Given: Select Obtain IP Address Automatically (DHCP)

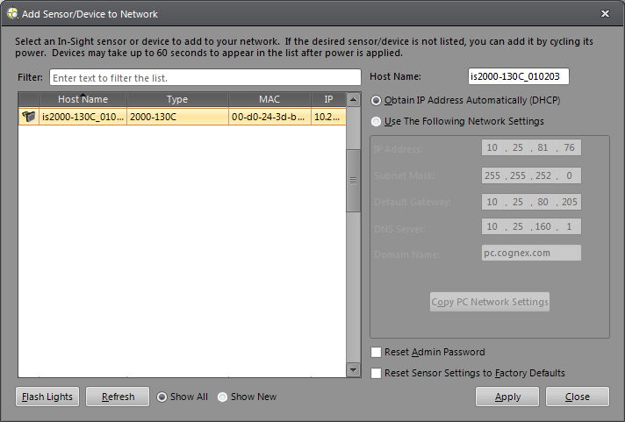Looking at the screenshot, I should (x=377, y=100).
